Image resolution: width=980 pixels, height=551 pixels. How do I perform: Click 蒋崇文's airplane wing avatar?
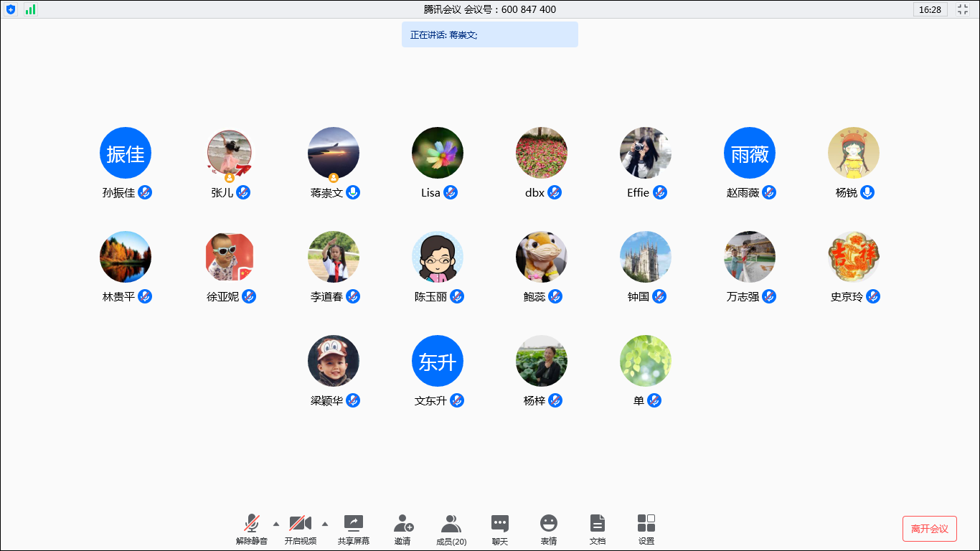point(334,153)
